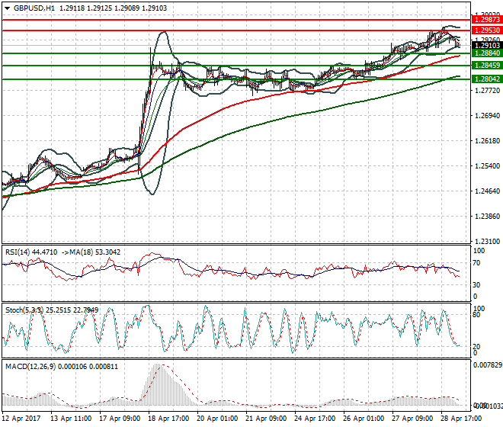Click the chart menu triangle beside GBPUSD,H1
The image size is (503, 427).
coord(7,8)
